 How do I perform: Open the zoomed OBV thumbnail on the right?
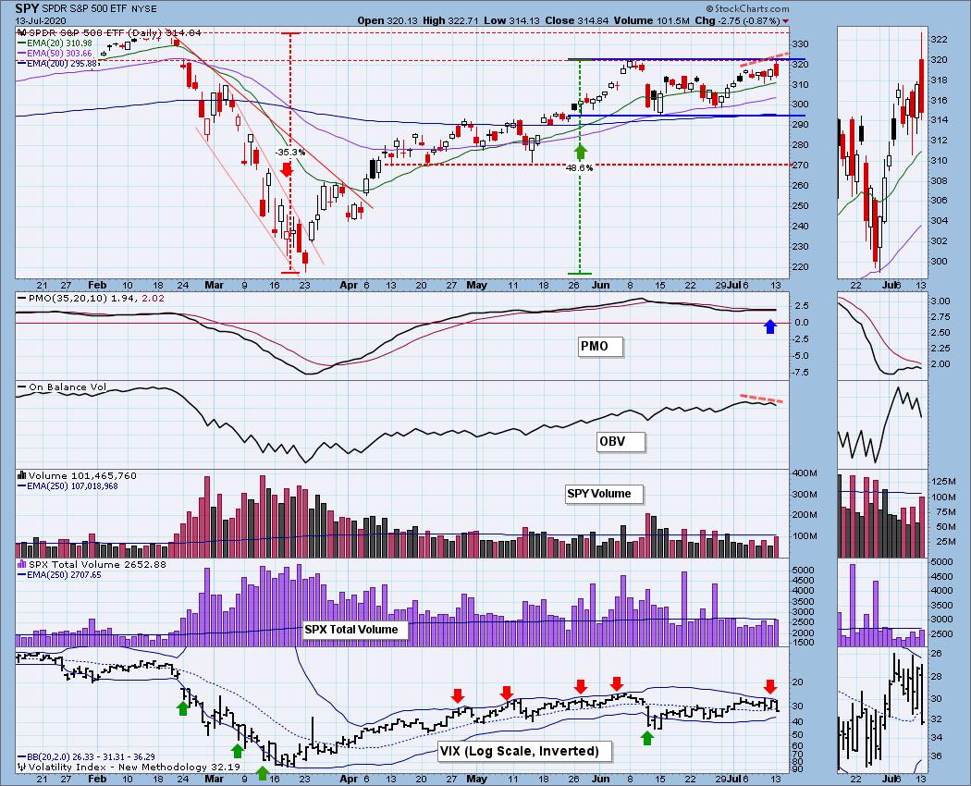pos(882,424)
